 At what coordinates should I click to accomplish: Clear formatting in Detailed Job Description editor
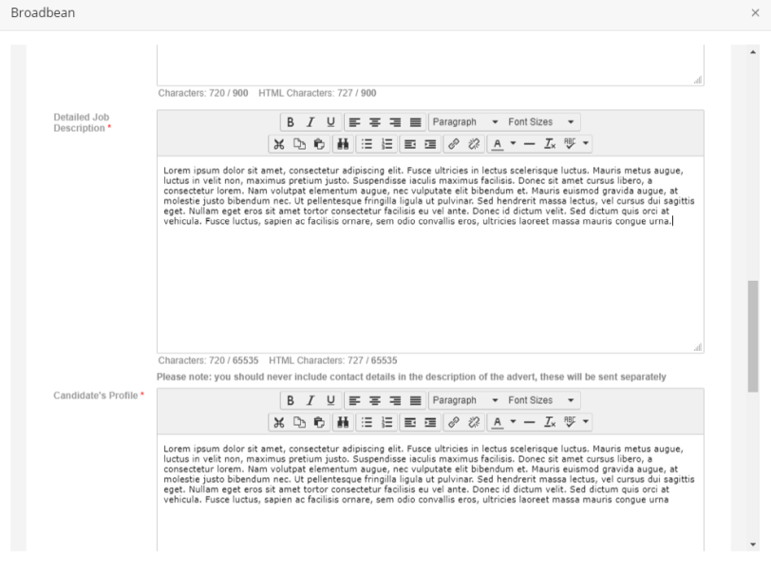pos(550,144)
